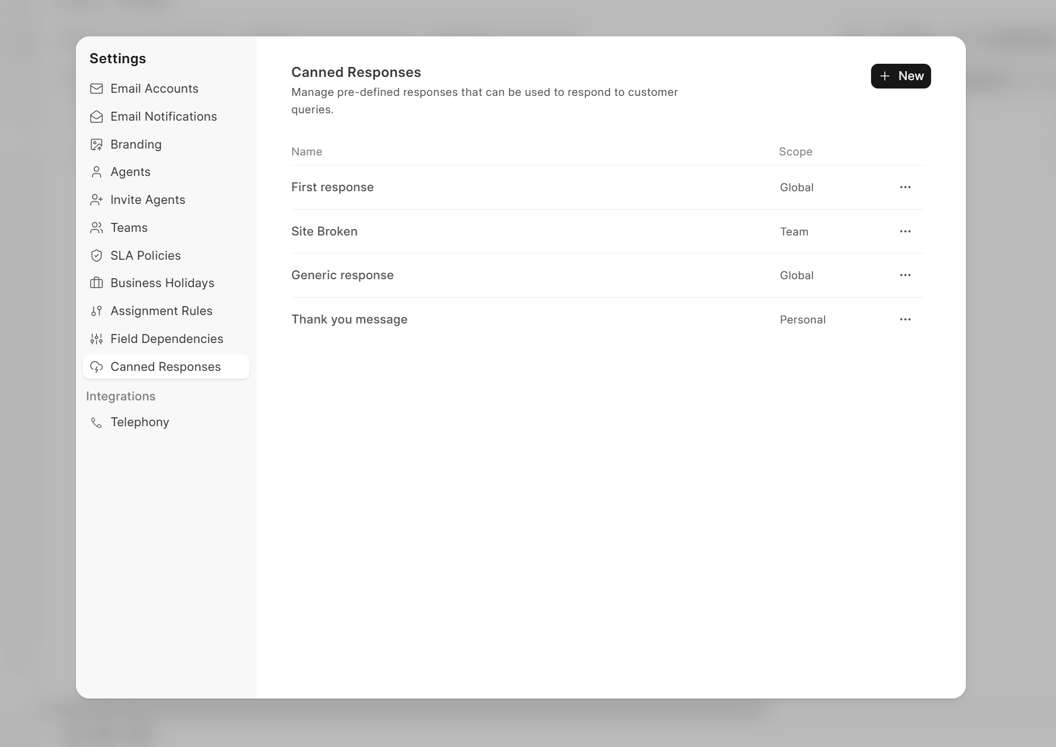Select the Invite Agents icon
Screen dimensions: 1056x747
click(96, 200)
